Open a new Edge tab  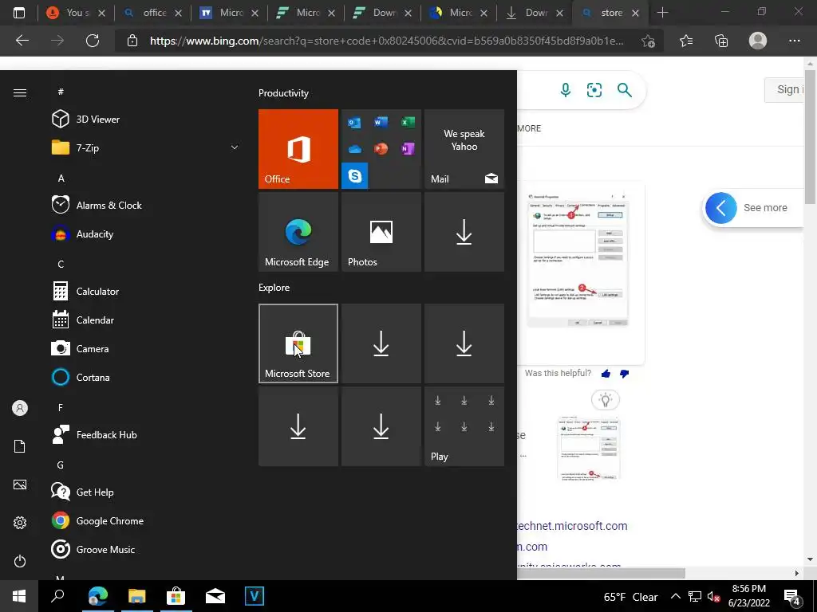coord(662,13)
